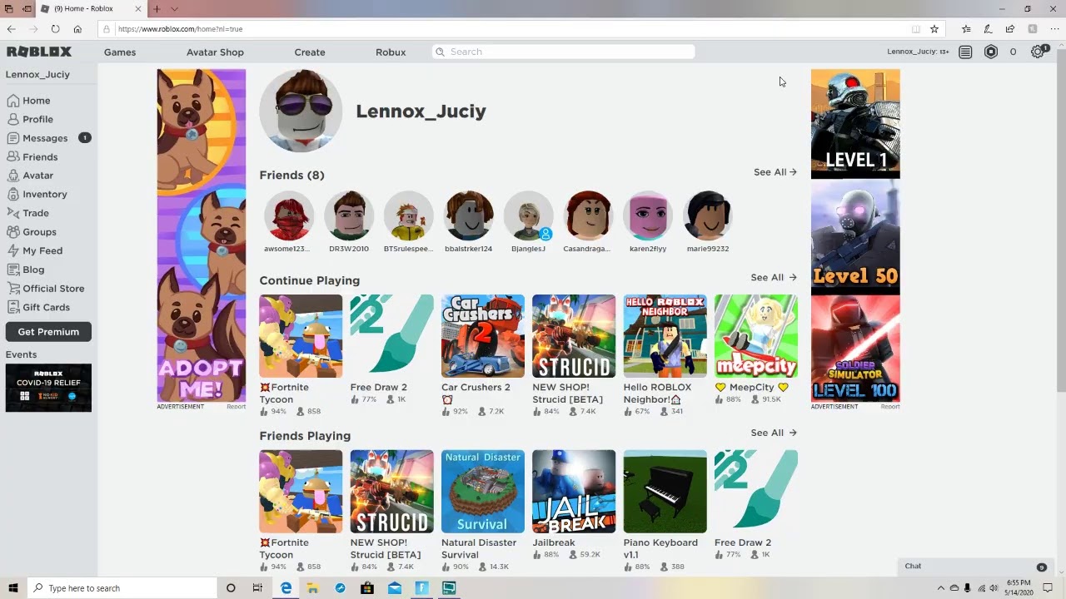Select the Home - Roblox browser tab
The width and height of the screenshot is (1066, 599).
coord(90,8)
